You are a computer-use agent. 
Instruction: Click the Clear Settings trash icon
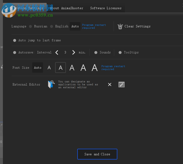click(120, 26)
